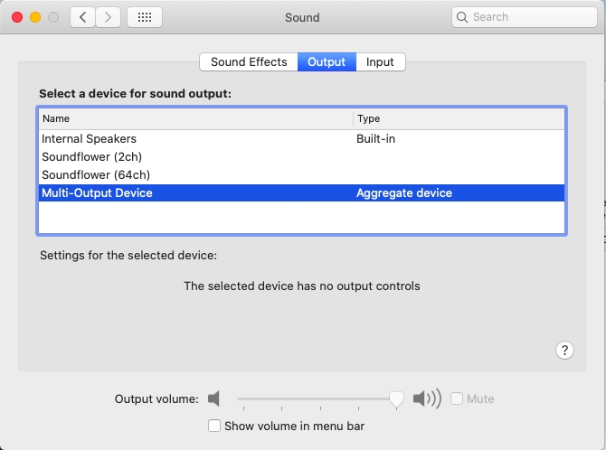Select Soundflower (64ch) output device
This screenshot has width=606, height=450.
pyautogui.click(x=301, y=175)
